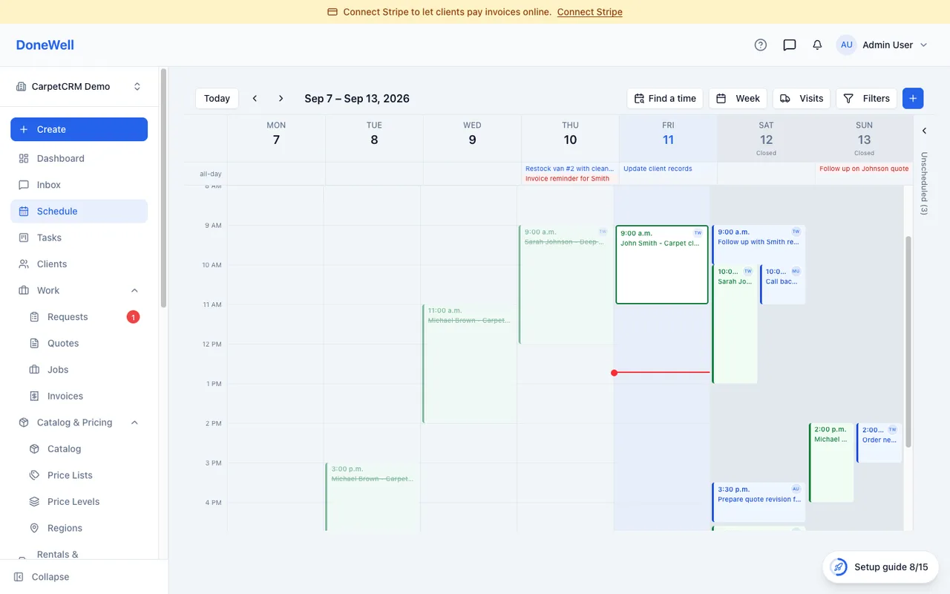This screenshot has width=950, height=594.
Task: Open Clients in the sidebar
Action: [x=79, y=264]
